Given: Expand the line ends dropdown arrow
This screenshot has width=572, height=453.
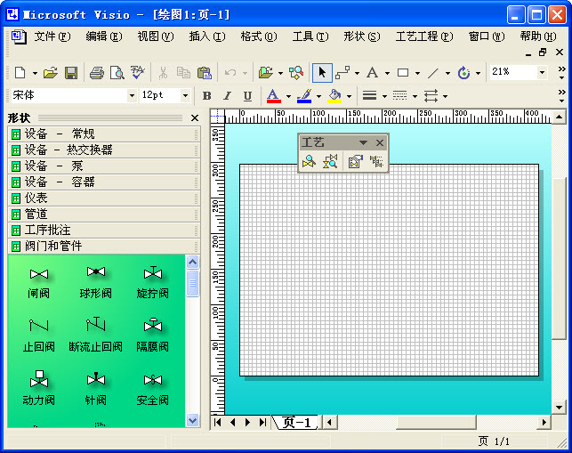Looking at the screenshot, I should pyautogui.click(x=445, y=96).
